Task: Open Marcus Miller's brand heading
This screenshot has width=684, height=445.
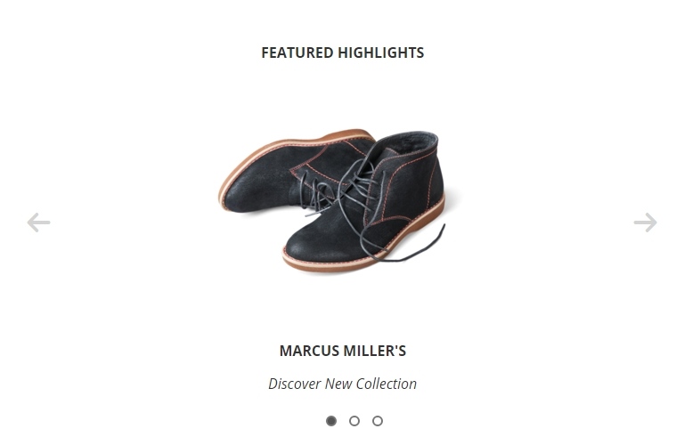Action: tap(342, 351)
